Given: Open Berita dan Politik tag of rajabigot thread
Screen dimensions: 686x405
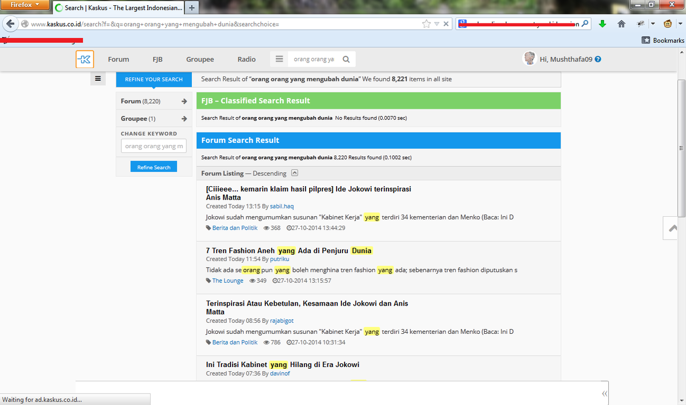Looking at the screenshot, I should [x=235, y=342].
